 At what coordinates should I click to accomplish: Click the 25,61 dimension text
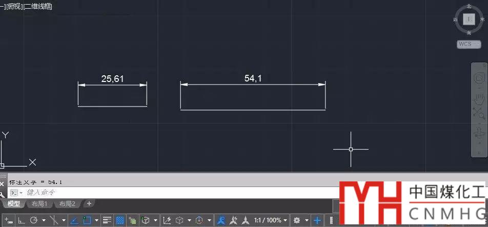tap(112, 79)
